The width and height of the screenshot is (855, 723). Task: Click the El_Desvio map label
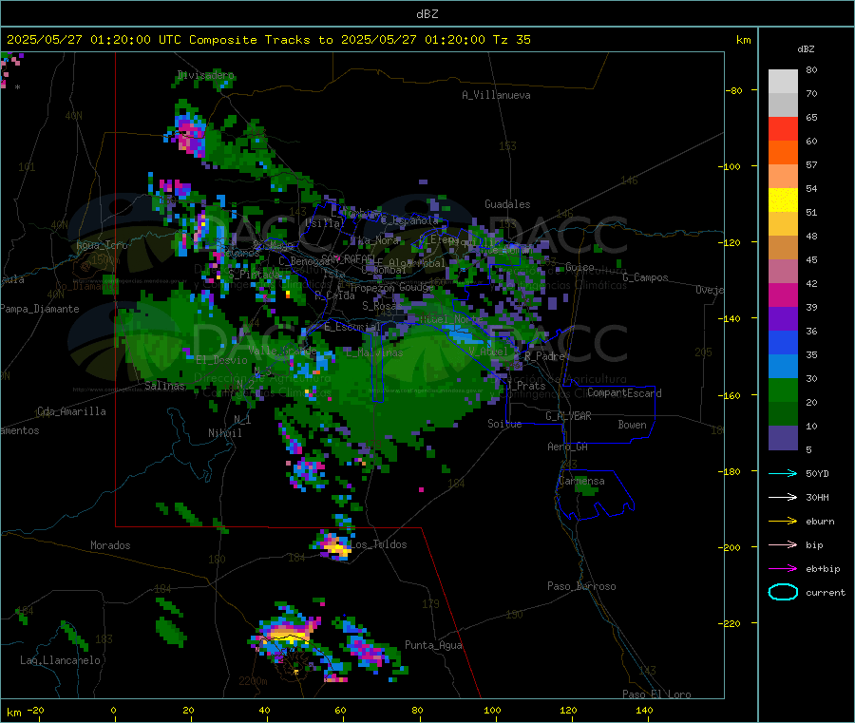(x=222, y=360)
